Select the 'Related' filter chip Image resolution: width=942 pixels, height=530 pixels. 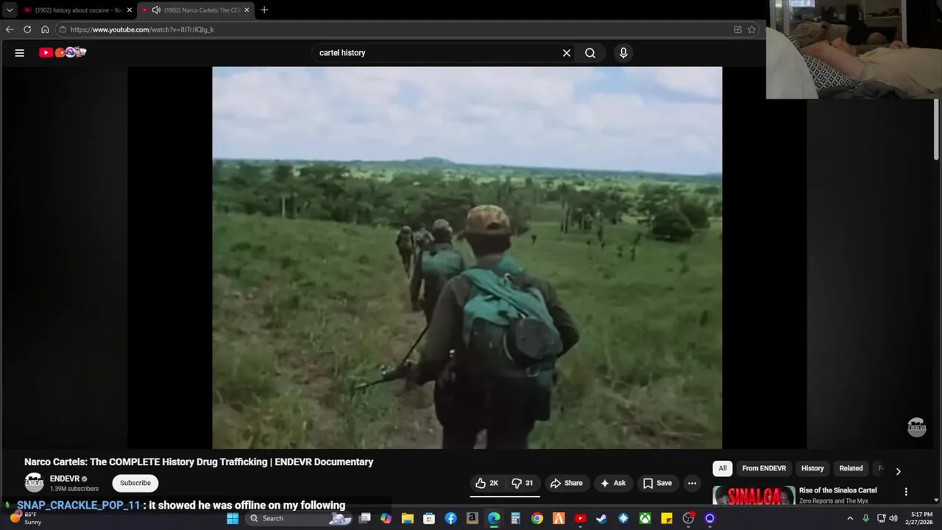point(851,468)
